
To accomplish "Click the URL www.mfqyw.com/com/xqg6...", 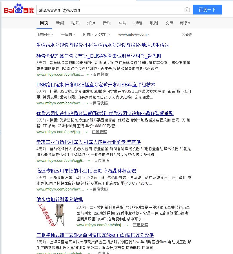I will pos(61,160).
